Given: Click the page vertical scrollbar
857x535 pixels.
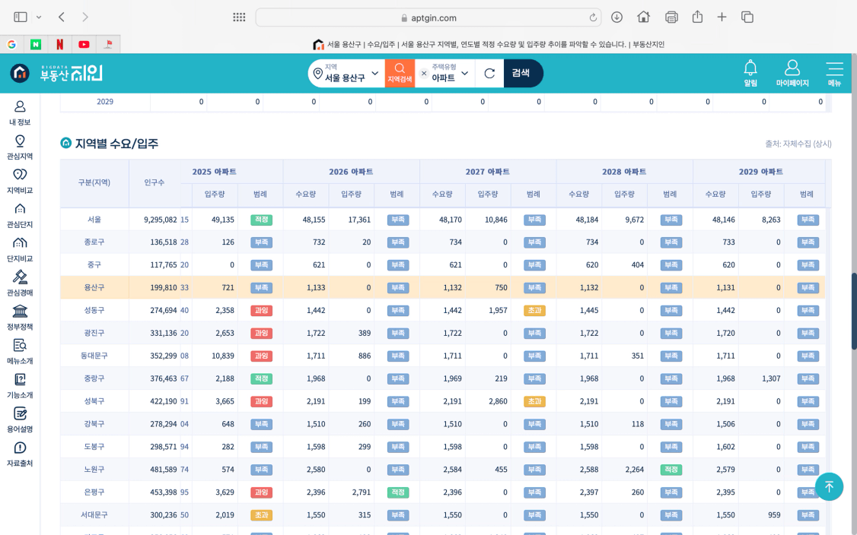Looking at the screenshot, I should click(854, 311).
